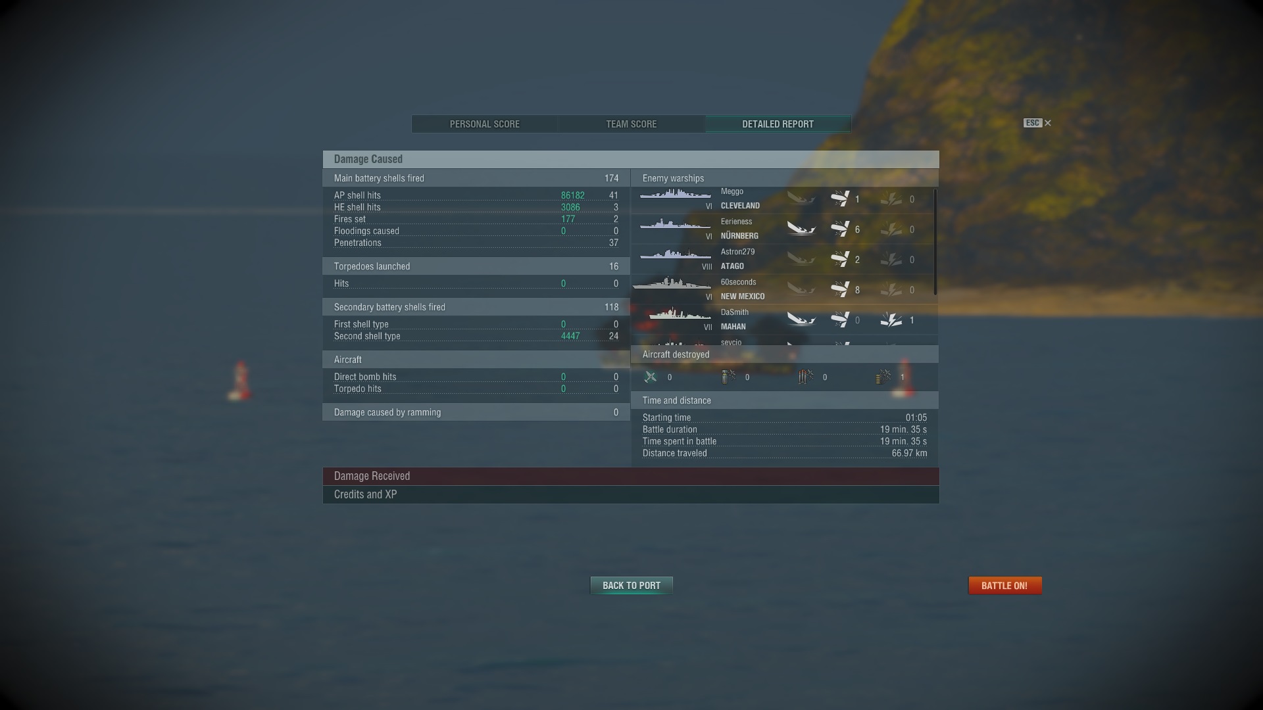Expand the Credits and XP section

631,494
